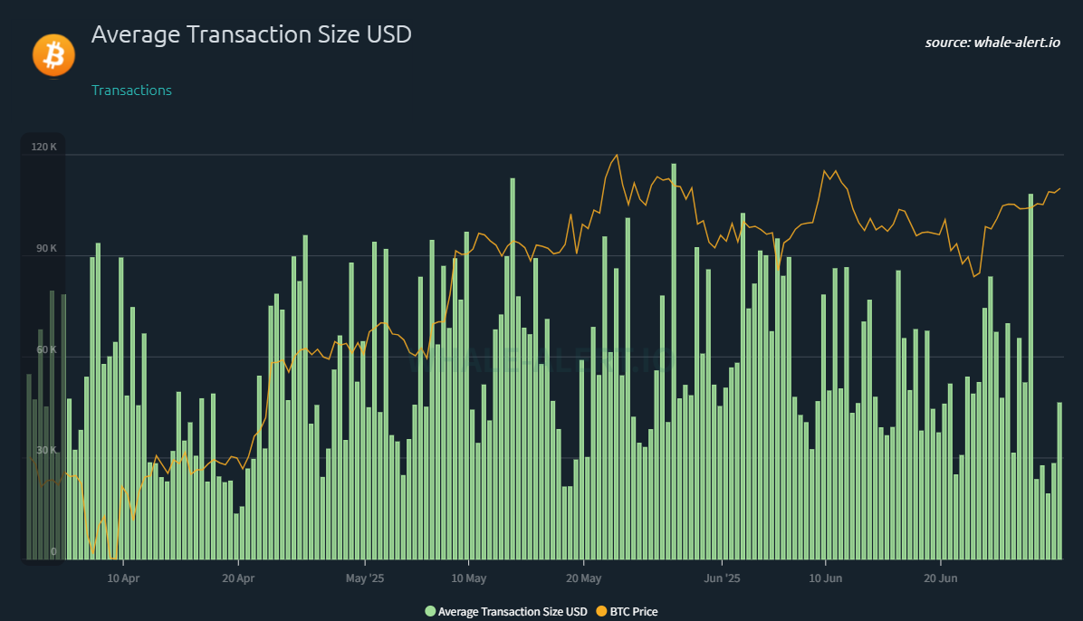Click the source: whale-alert.io attribution text

pyautogui.click(x=992, y=43)
